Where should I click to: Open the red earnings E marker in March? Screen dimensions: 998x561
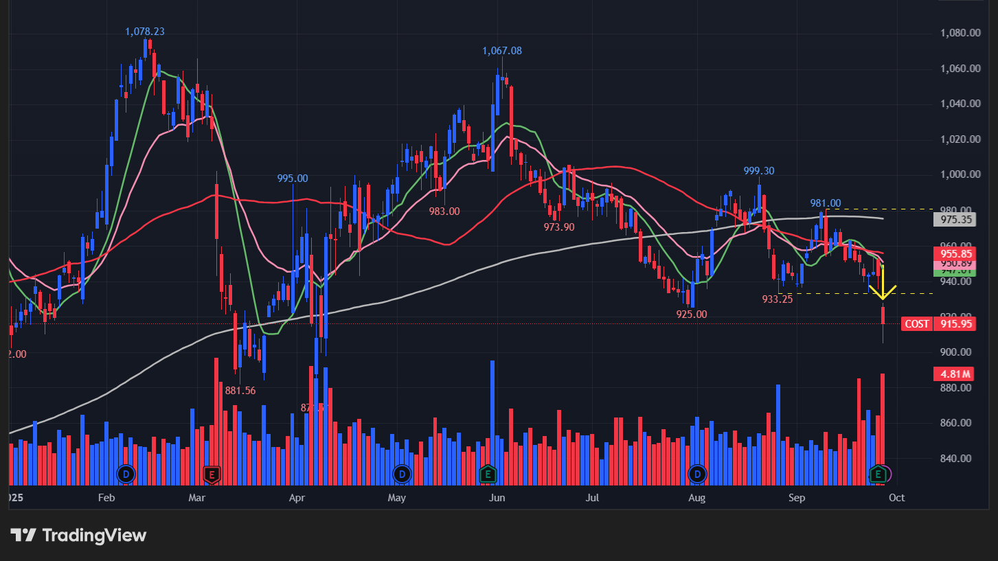click(x=212, y=474)
